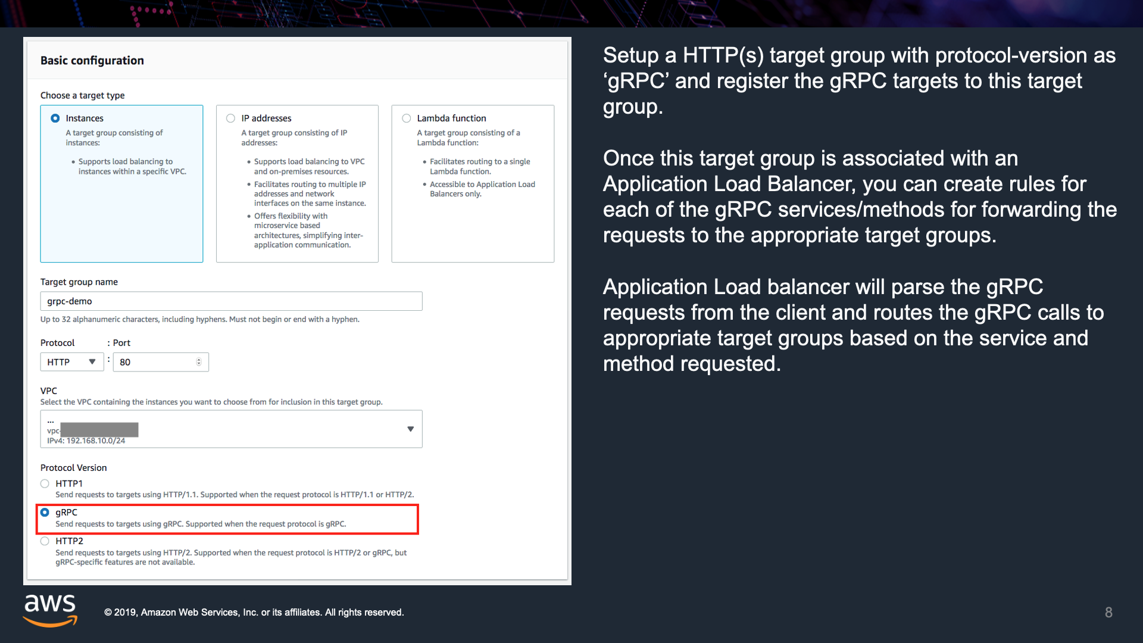Choose the Lambda function target type

click(x=407, y=118)
